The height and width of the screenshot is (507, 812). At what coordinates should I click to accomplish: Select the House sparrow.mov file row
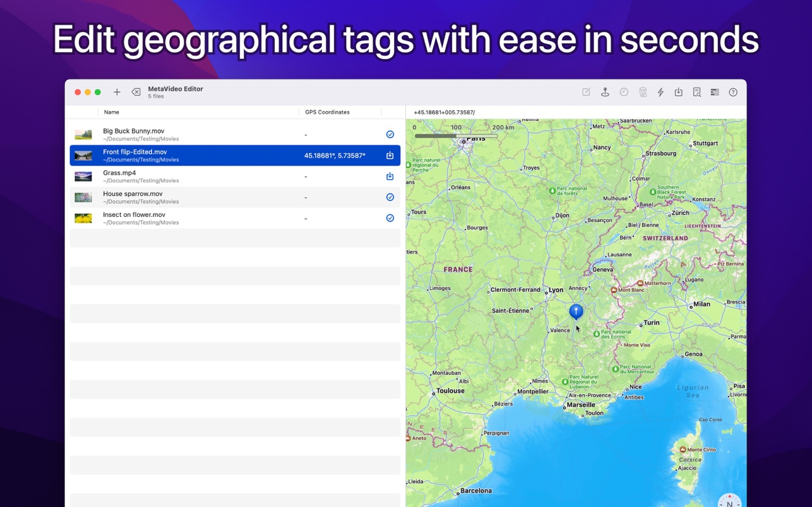(235, 197)
